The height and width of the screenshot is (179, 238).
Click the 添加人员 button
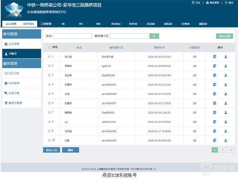(x=51, y=150)
